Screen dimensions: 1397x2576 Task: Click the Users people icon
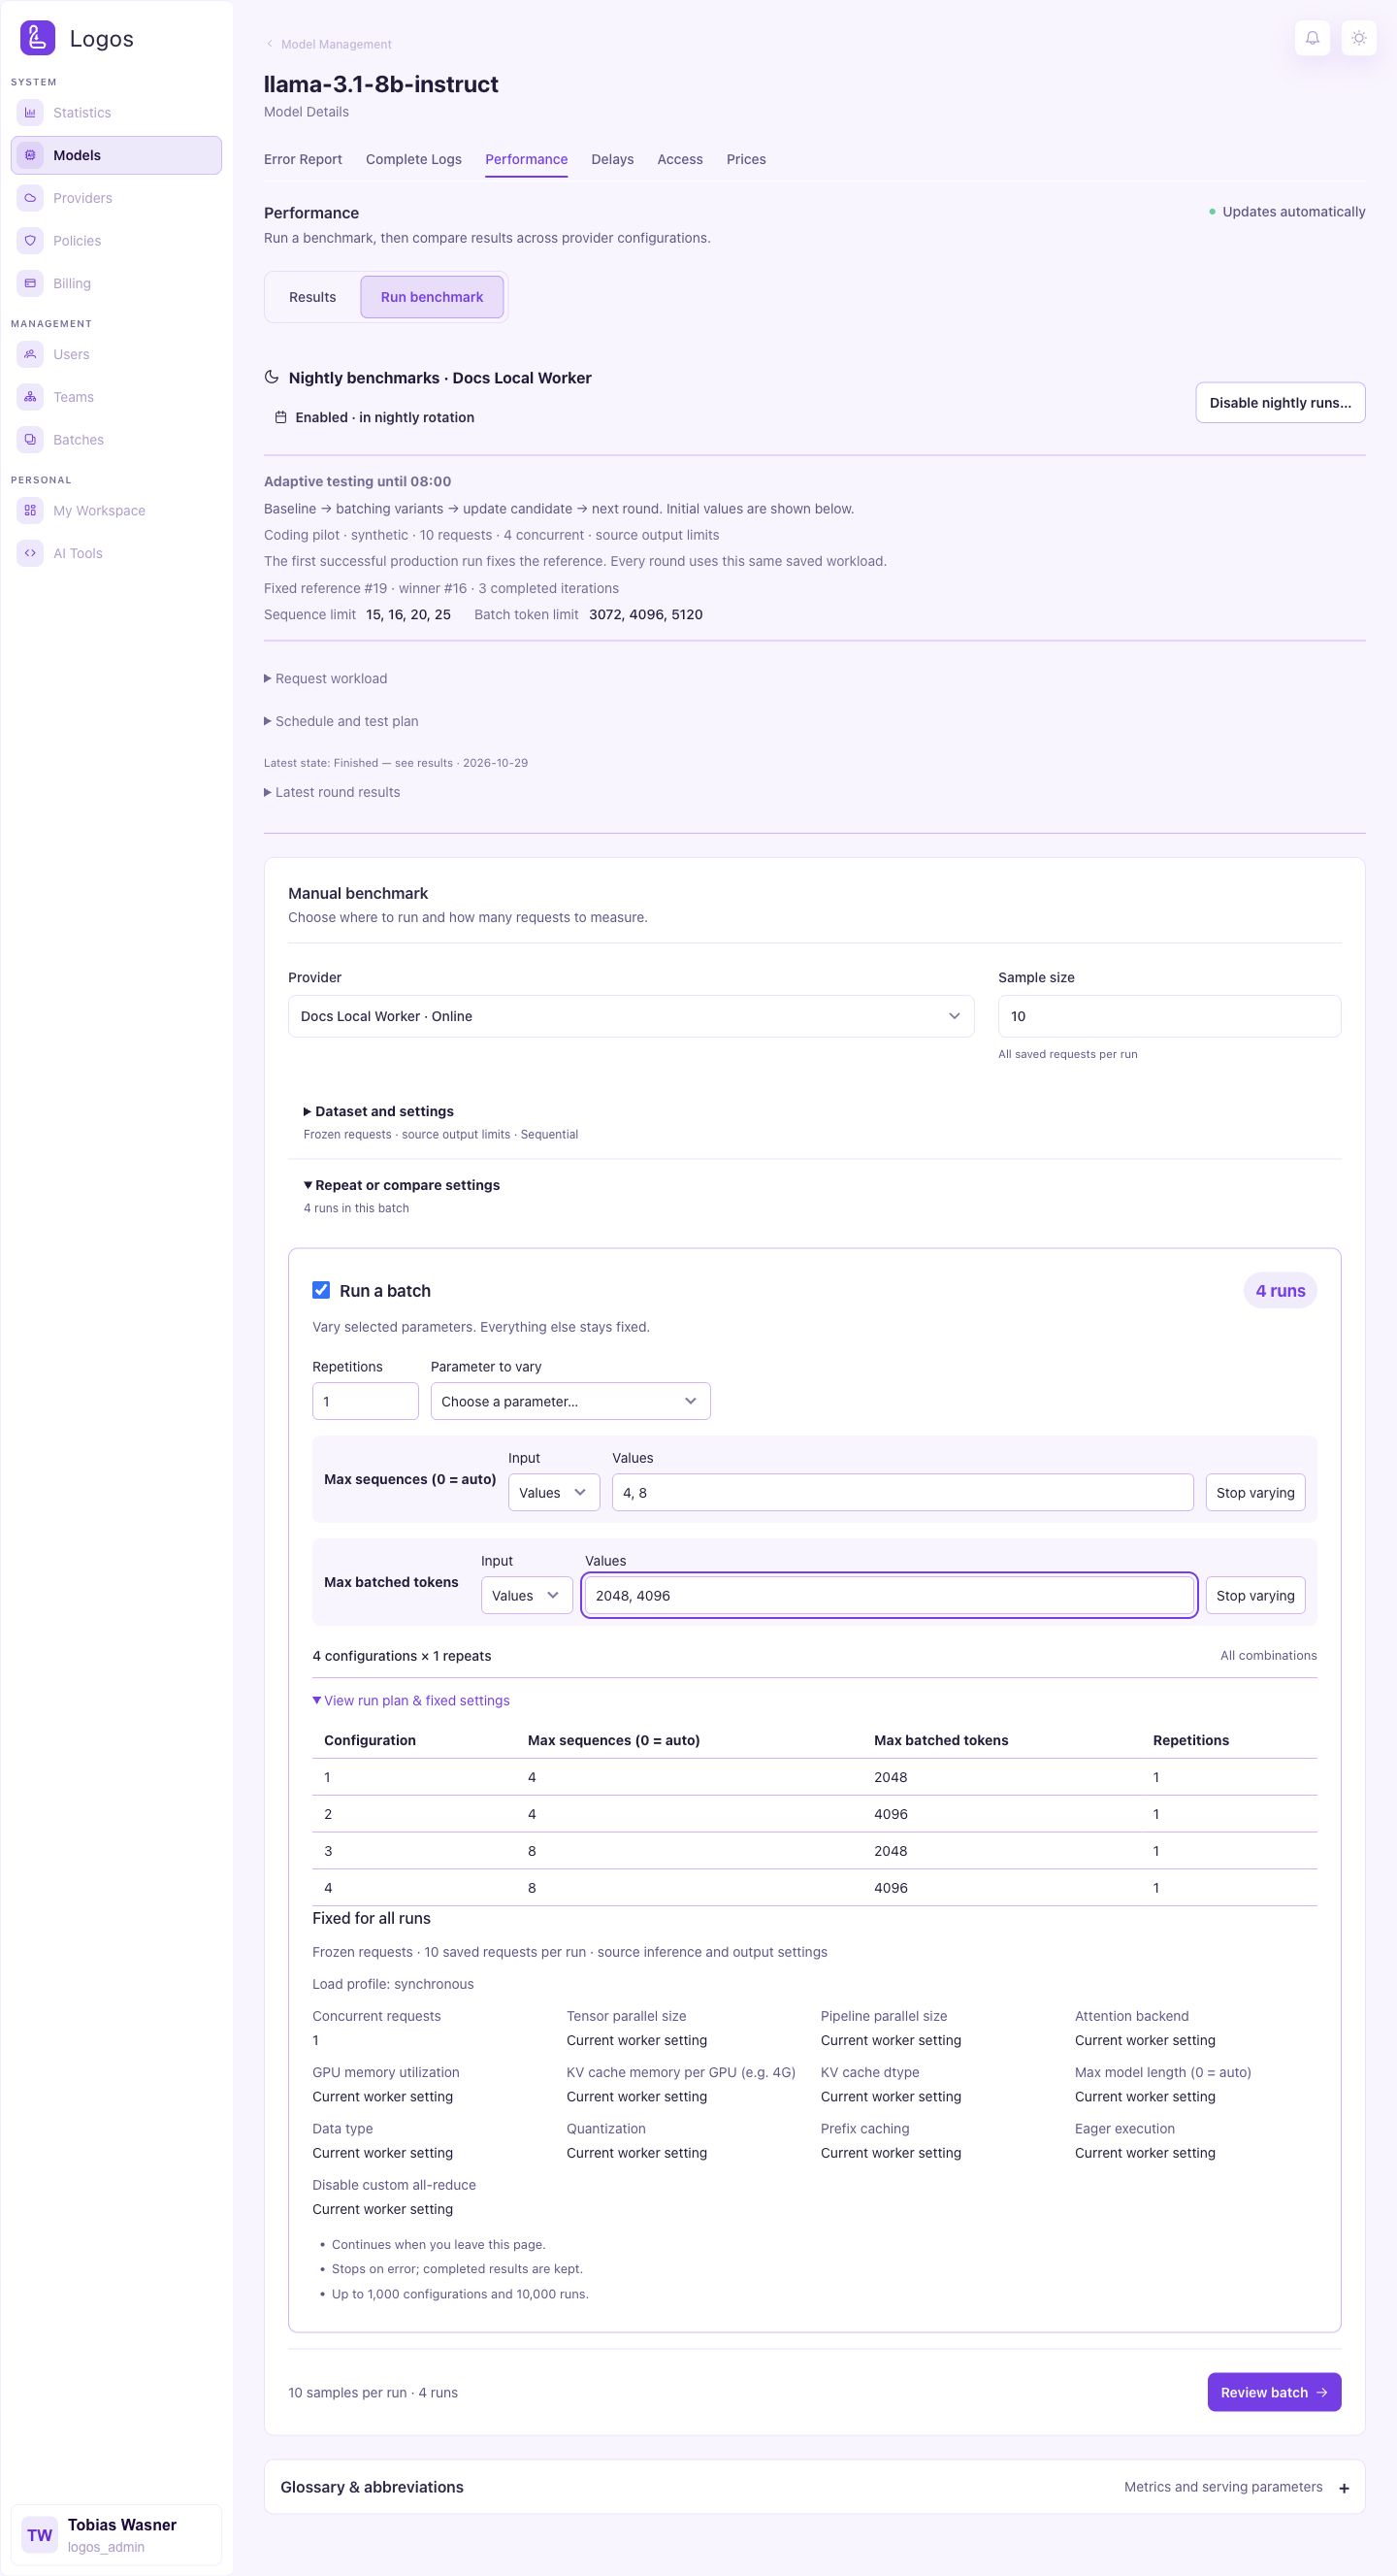(30, 354)
